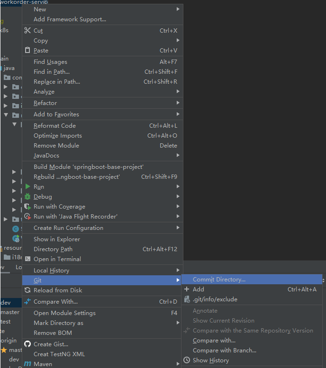
Task: Click the scissors Cut icon
Action: pyautogui.click(x=27, y=31)
